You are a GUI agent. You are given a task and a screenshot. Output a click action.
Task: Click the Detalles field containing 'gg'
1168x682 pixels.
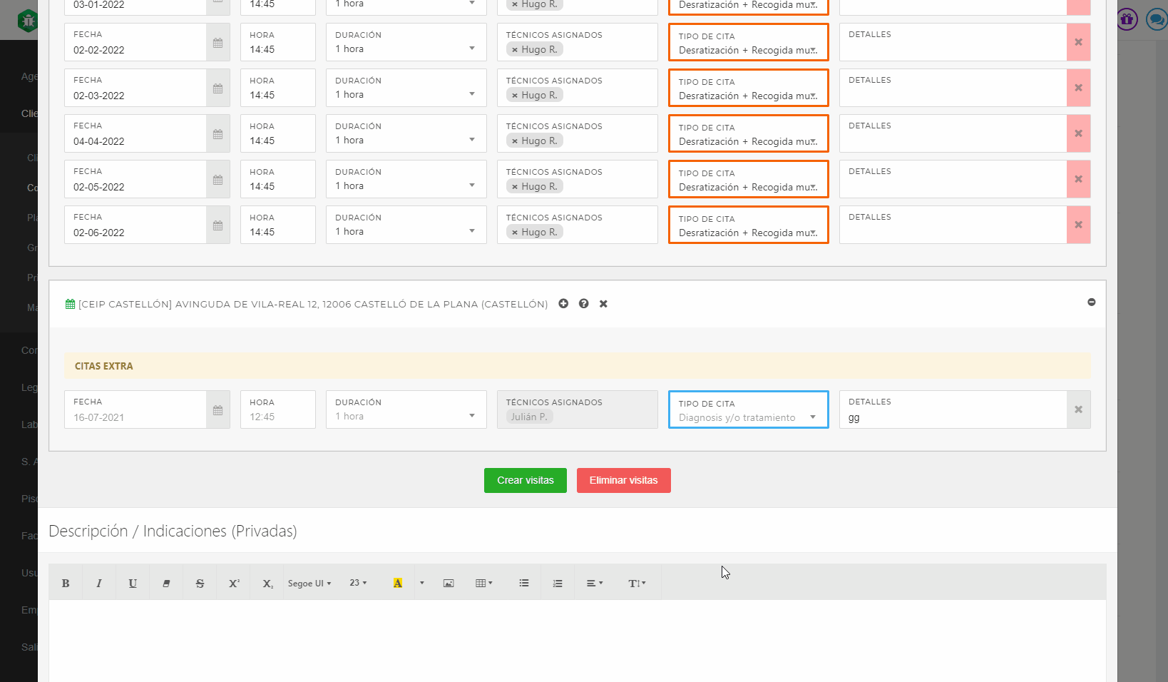coord(953,417)
